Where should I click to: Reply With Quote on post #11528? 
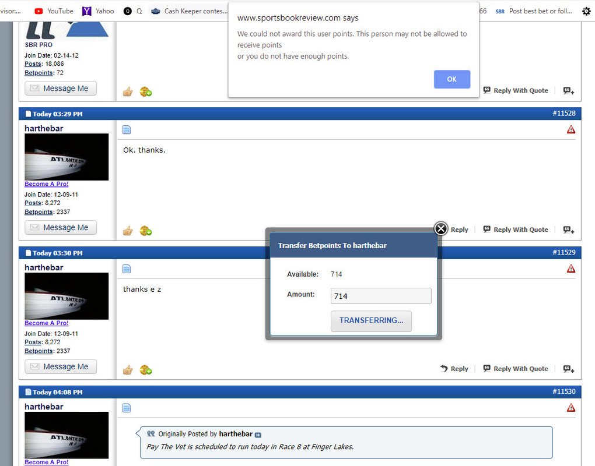516,230
